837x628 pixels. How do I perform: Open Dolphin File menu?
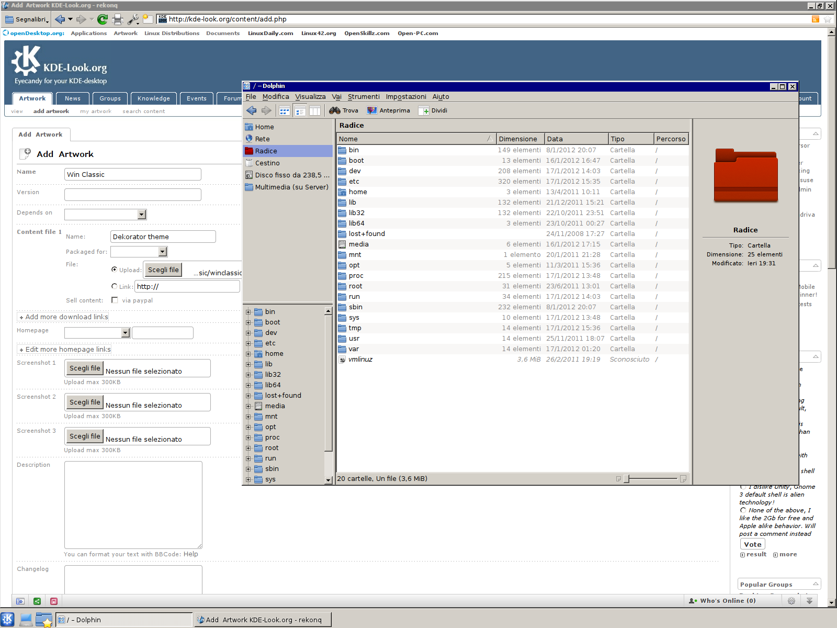point(251,97)
